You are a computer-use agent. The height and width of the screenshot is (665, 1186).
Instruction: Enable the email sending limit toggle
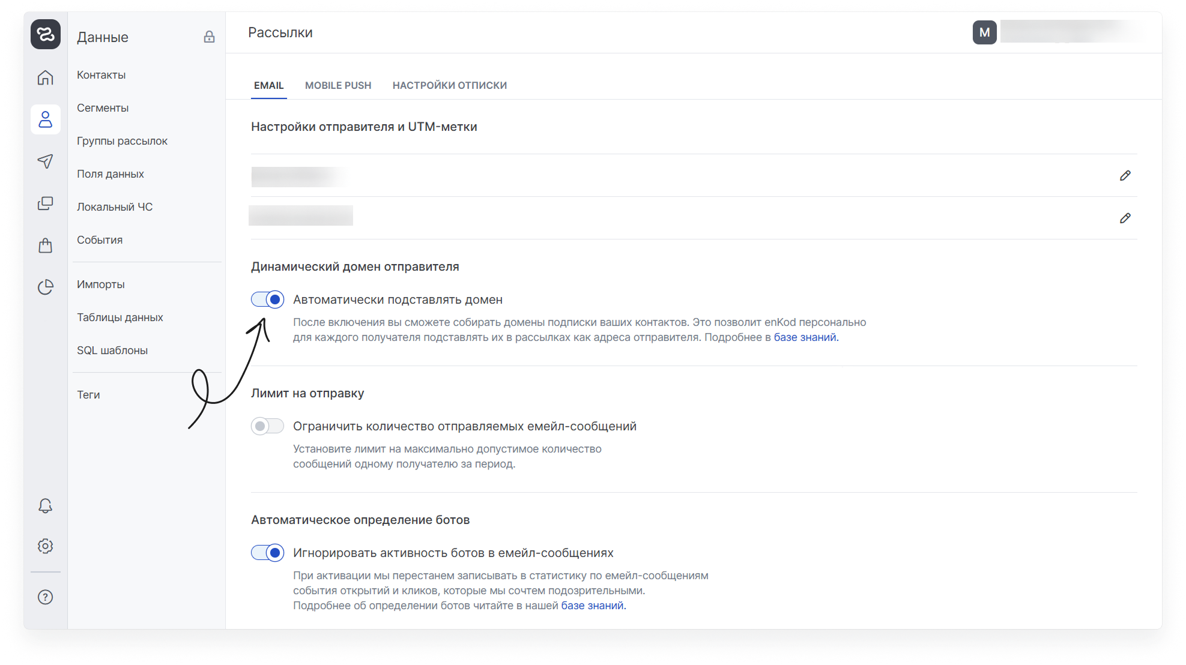coord(268,426)
